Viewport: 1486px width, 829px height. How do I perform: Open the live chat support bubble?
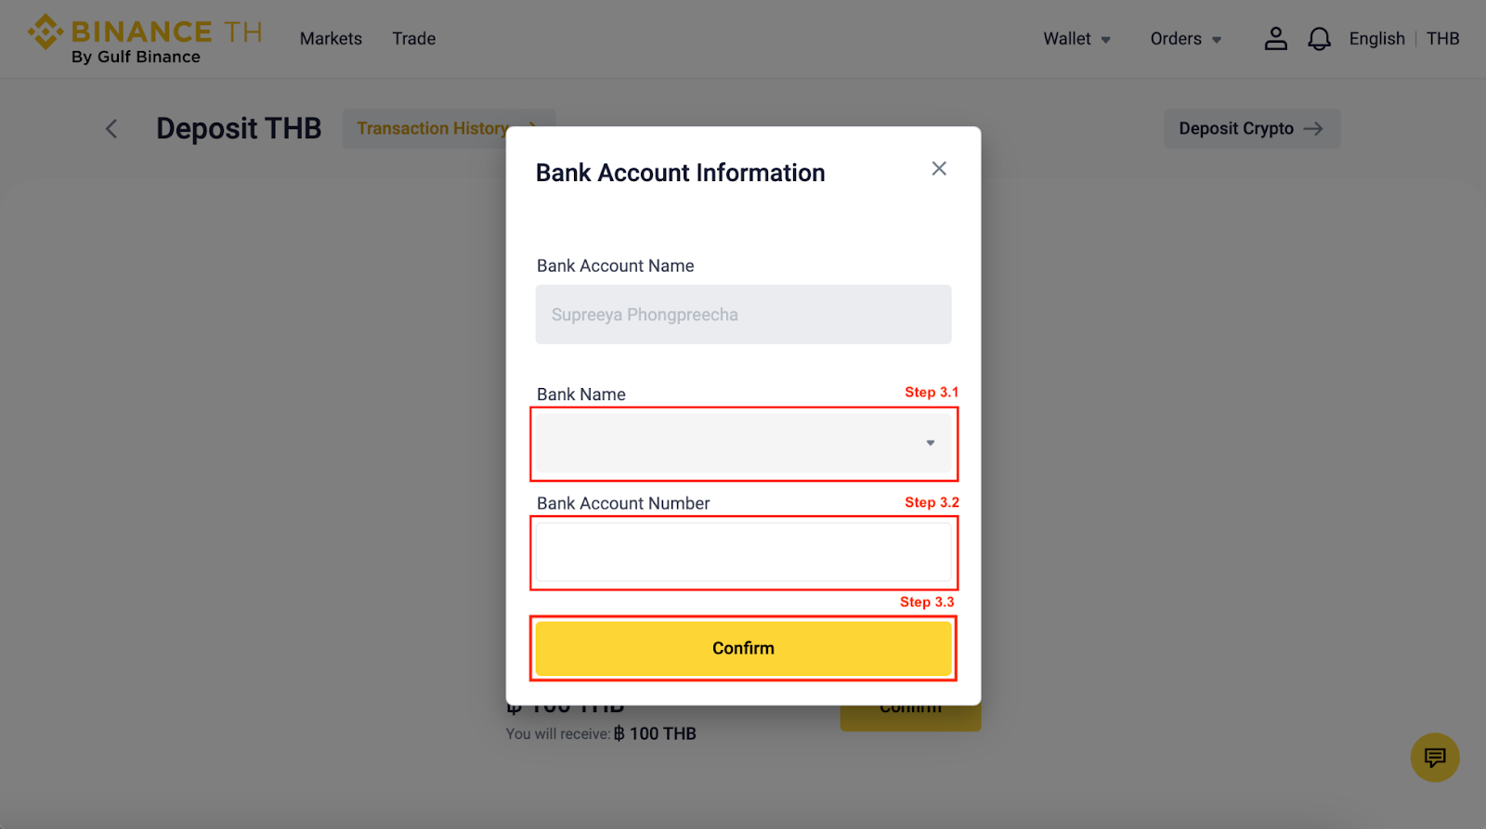click(x=1435, y=758)
